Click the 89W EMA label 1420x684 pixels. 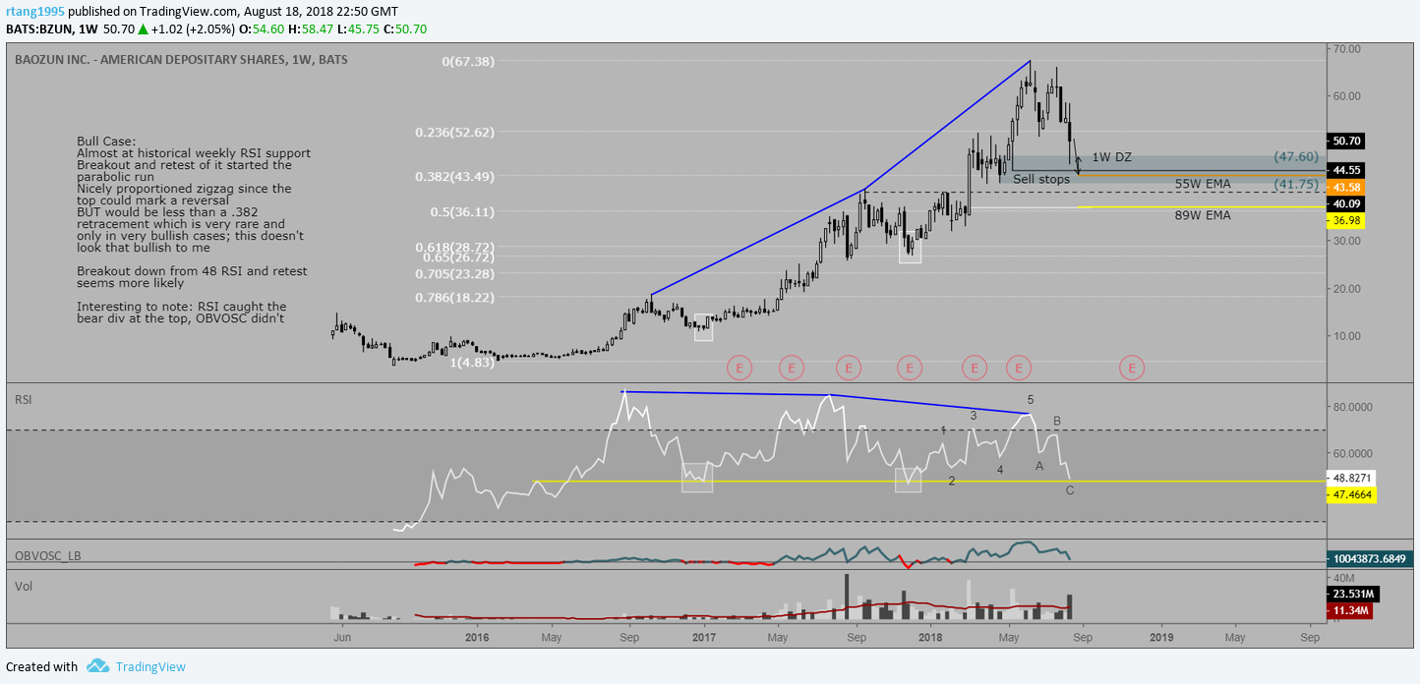click(x=1203, y=215)
